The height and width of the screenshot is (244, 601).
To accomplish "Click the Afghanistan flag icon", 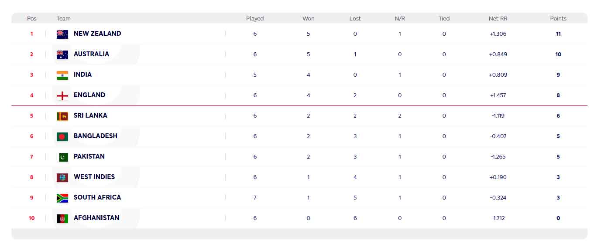I will click(x=62, y=218).
